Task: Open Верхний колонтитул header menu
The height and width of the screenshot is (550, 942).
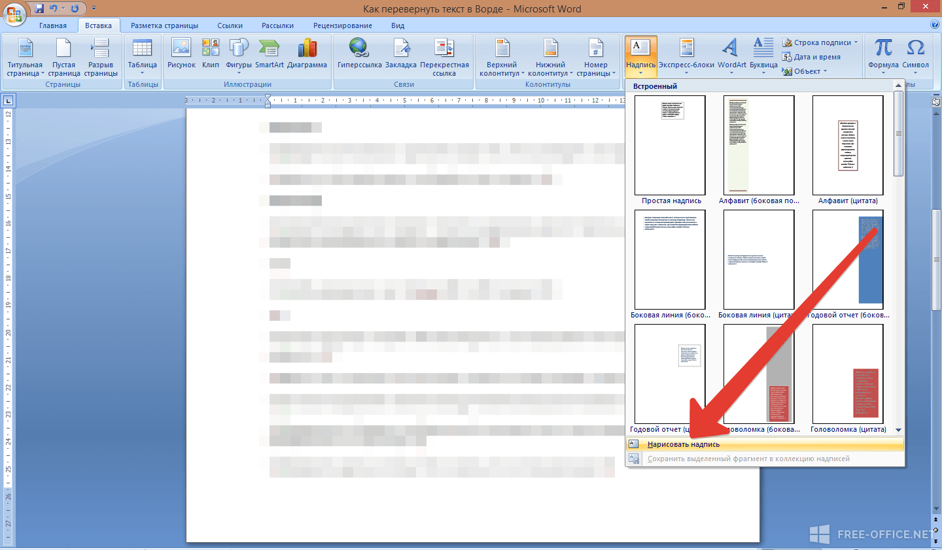Action: point(502,57)
